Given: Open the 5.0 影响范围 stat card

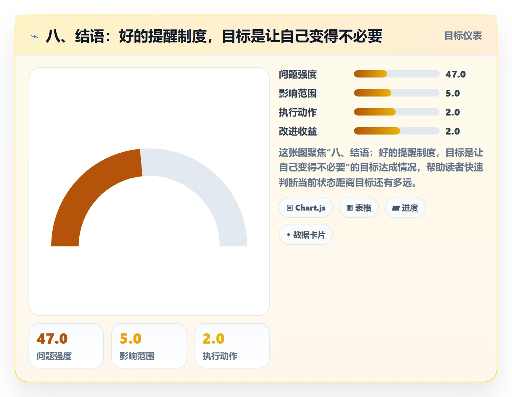Looking at the screenshot, I should click(149, 346).
